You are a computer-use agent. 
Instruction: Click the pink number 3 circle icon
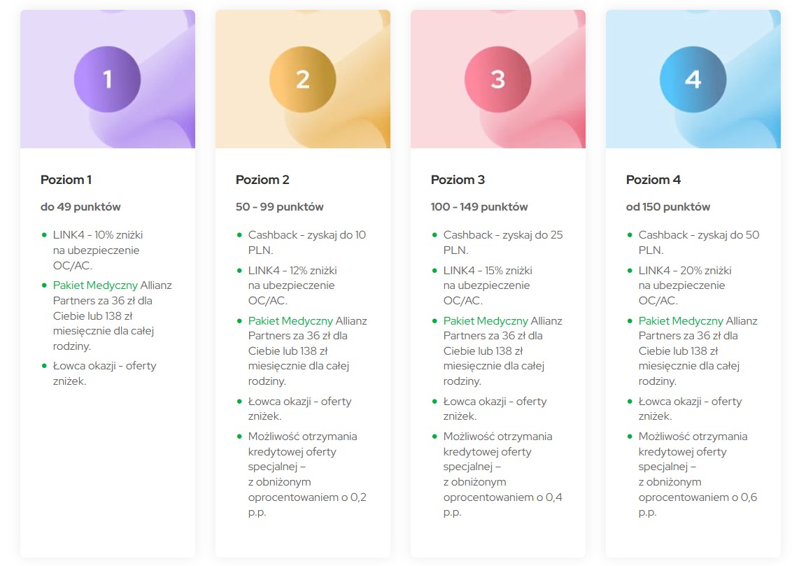pos(497,79)
